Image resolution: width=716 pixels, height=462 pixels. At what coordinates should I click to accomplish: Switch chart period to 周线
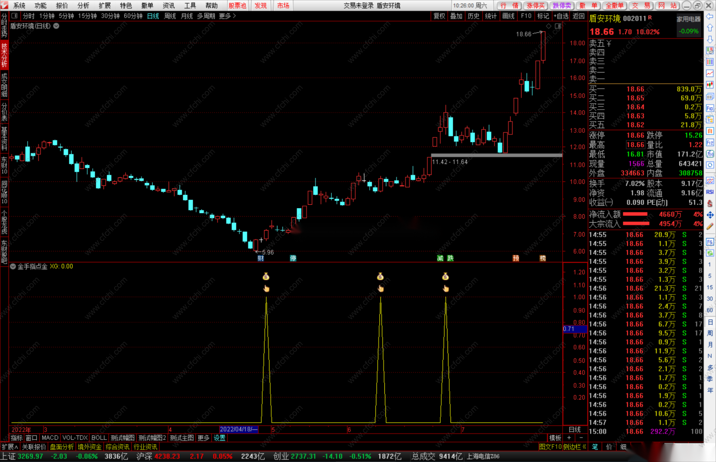pyautogui.click(x=170, y=16)
